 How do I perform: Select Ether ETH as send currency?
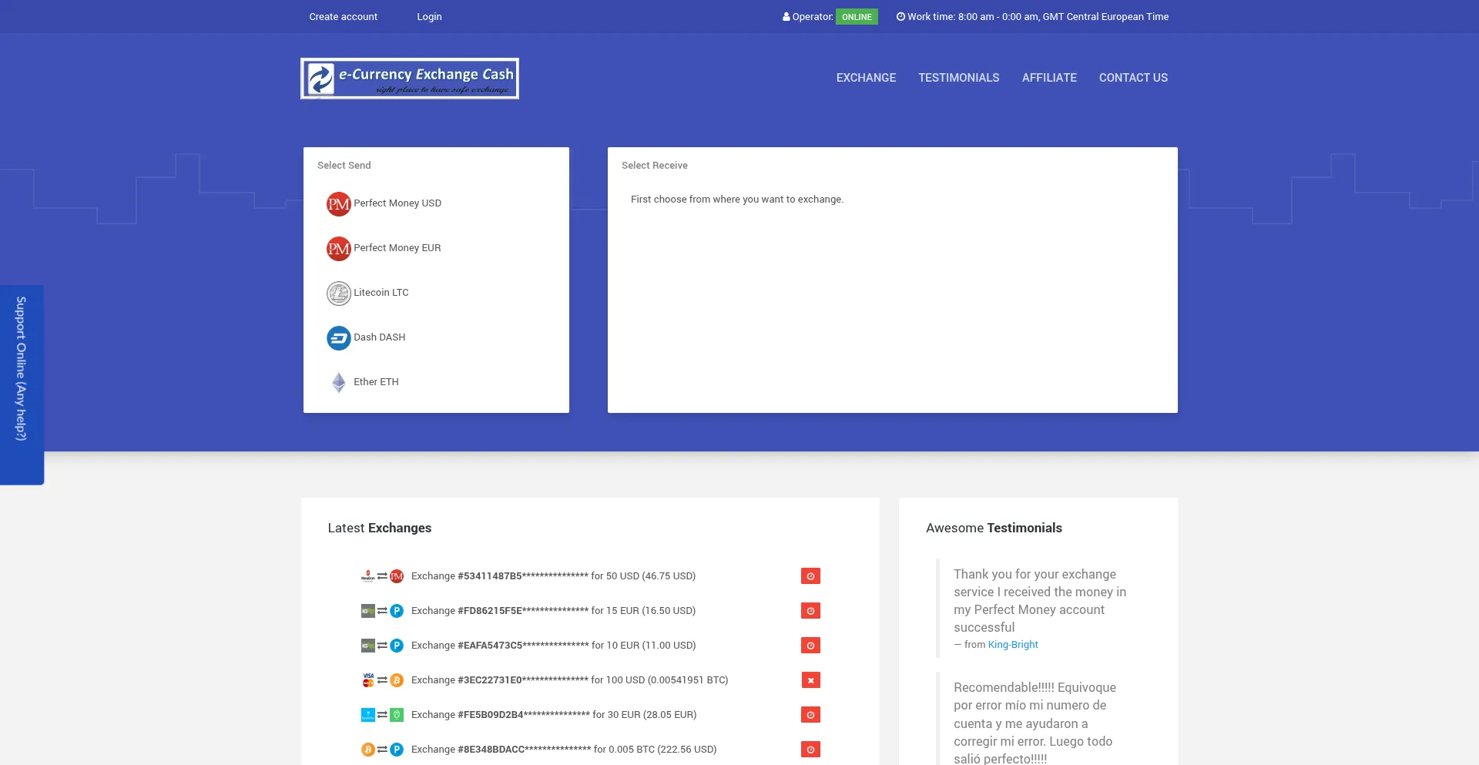(376, 382)
